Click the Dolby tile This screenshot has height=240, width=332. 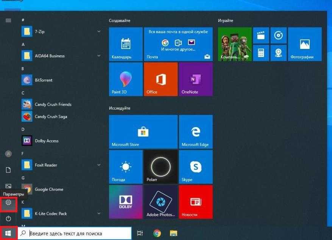pos(126,201)
